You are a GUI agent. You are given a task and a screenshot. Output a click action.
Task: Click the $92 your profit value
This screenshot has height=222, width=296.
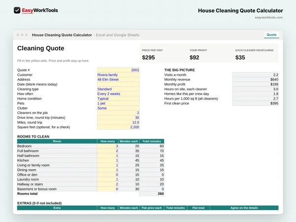click(x=194, y=57)
